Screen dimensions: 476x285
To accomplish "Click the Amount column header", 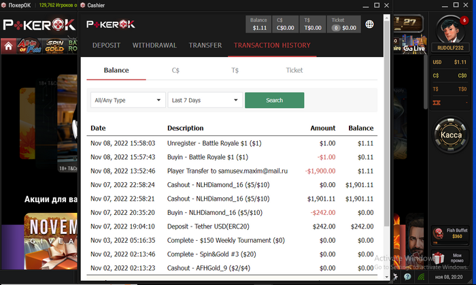I will tap(323, 128).
